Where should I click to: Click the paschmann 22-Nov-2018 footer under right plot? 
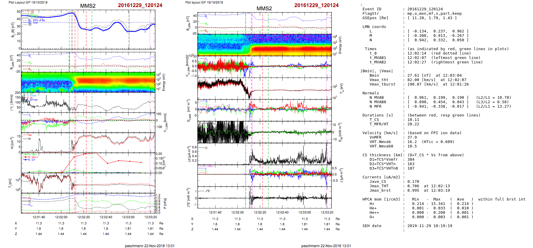click(326, 246)
